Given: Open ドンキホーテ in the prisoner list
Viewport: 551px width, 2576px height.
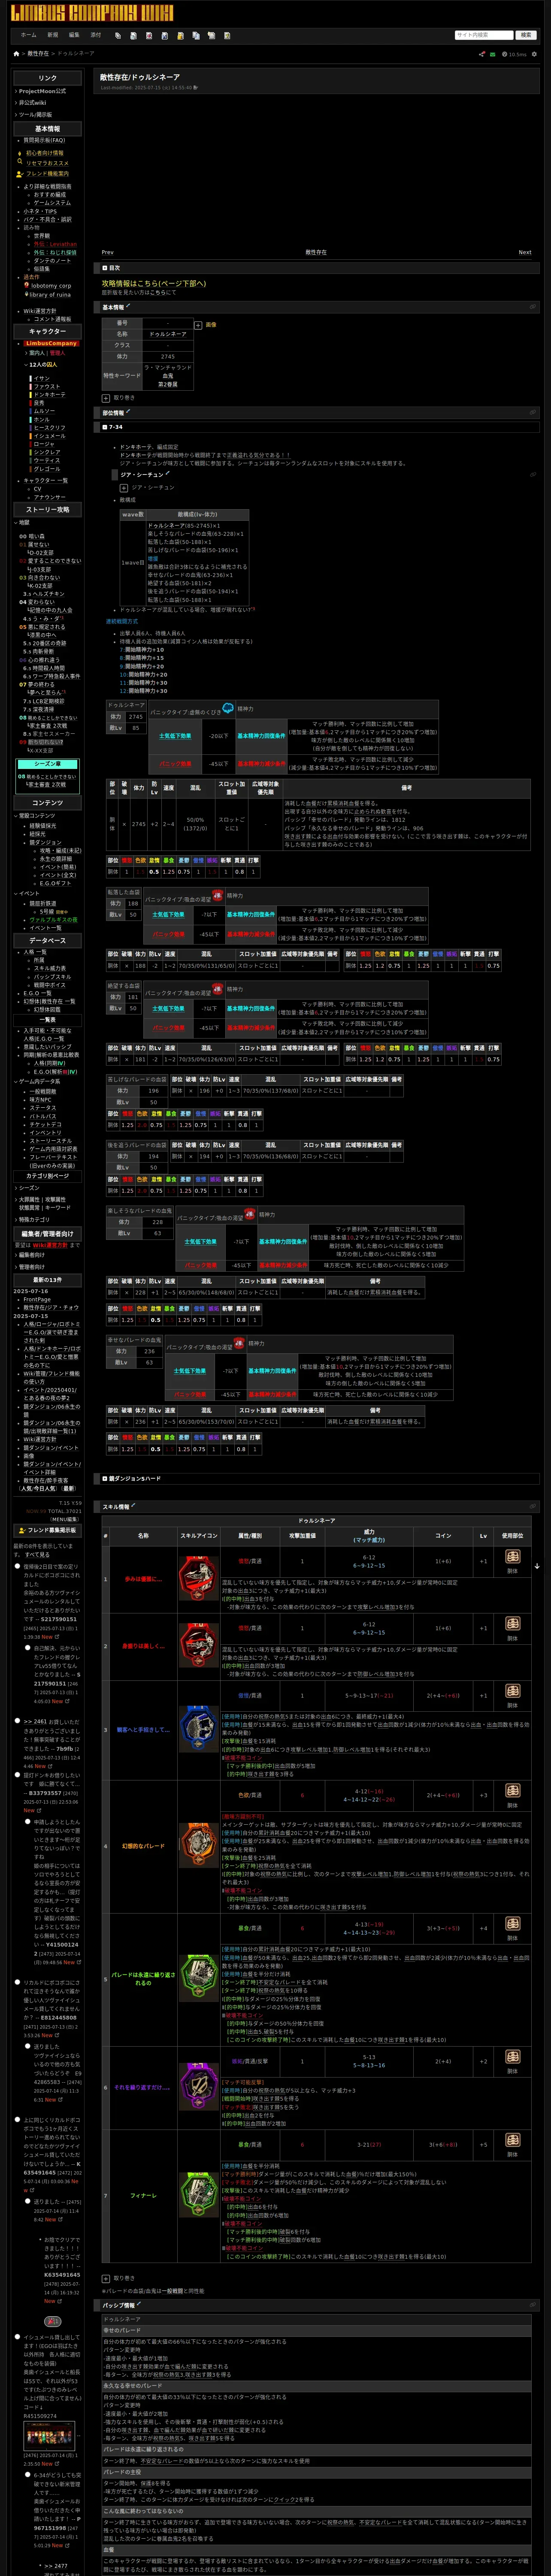Looking at the screenshot, I should click(50, 394).
